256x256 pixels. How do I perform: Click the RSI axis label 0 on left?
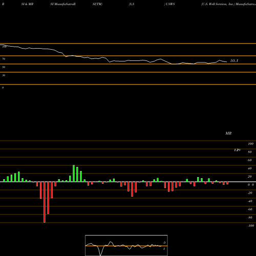(x=3, y=88)
